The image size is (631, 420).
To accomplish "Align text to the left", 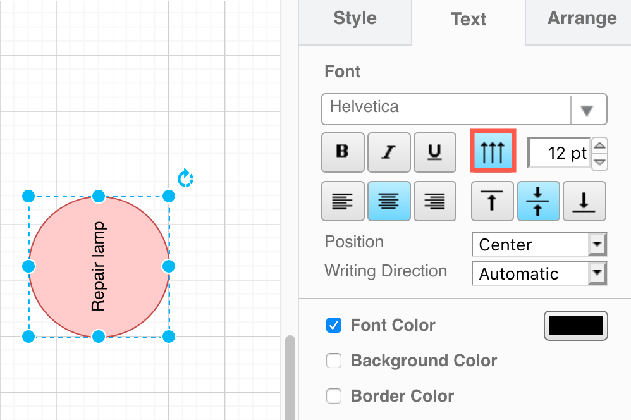I will point(343,201).
